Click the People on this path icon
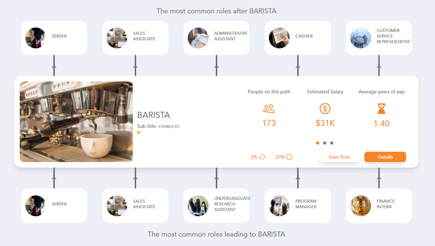 pos(269,108)
